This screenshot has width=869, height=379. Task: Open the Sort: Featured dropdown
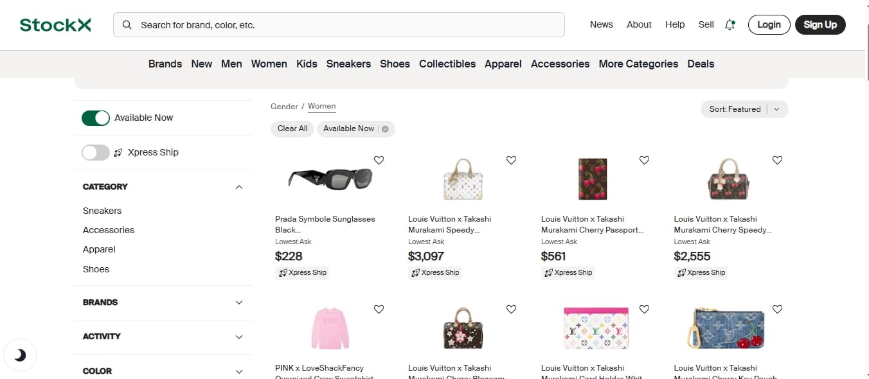tap(744, 109)
